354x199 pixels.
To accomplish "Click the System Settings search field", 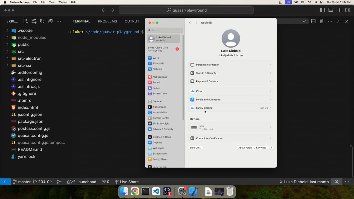I will [x=165, y=30].
